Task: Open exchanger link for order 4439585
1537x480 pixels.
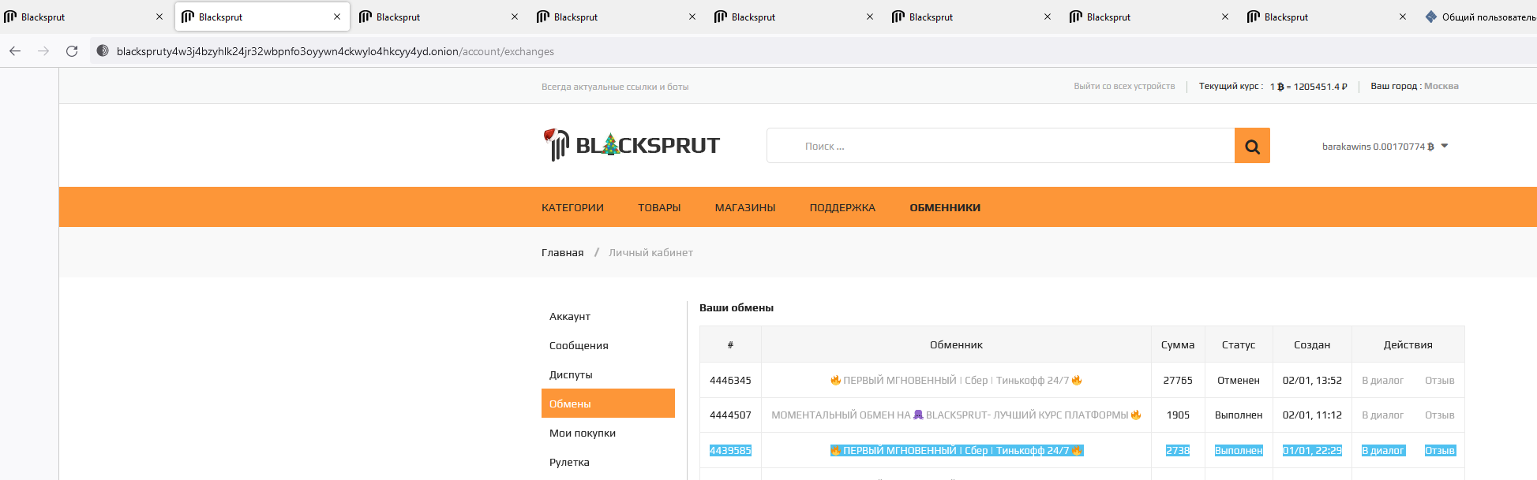Action: pos(956,450)
